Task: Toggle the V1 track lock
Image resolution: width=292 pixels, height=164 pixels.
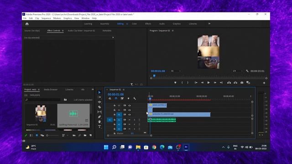Action: click(115, 114)
